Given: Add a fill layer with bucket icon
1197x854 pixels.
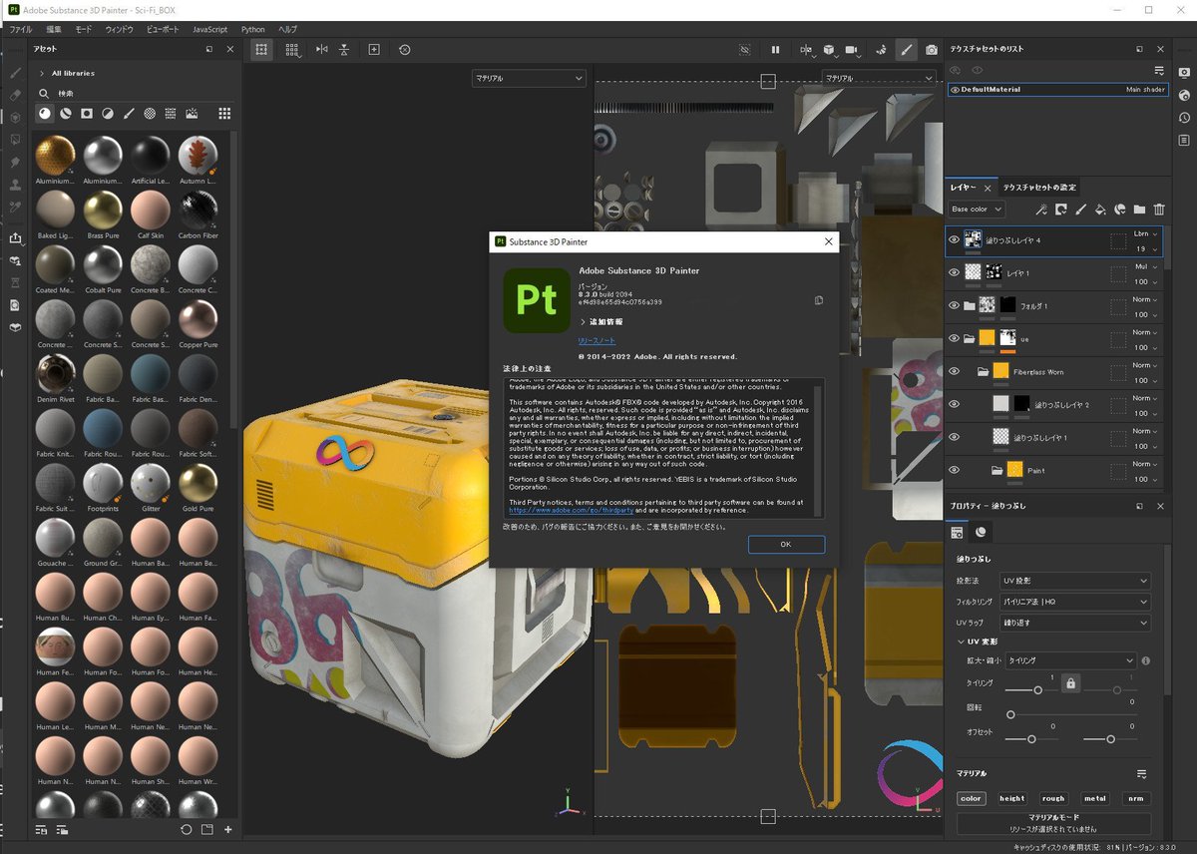Looking at the screenshot, I should click(x=1100, y=210).
